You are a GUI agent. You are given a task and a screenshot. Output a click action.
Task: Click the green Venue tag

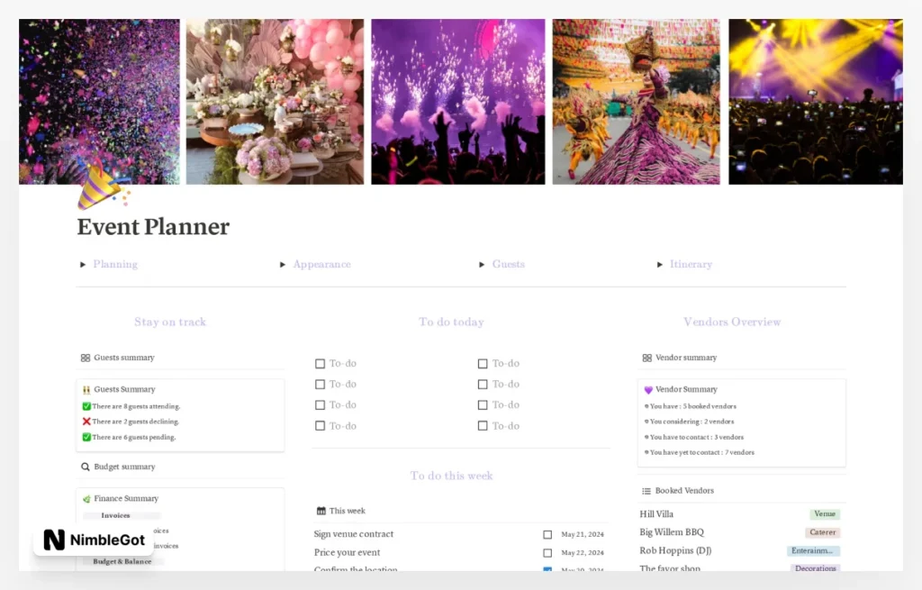tap(824, 514)
